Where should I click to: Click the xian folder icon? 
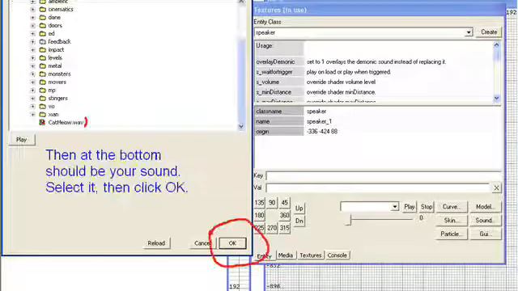point(43,115)
